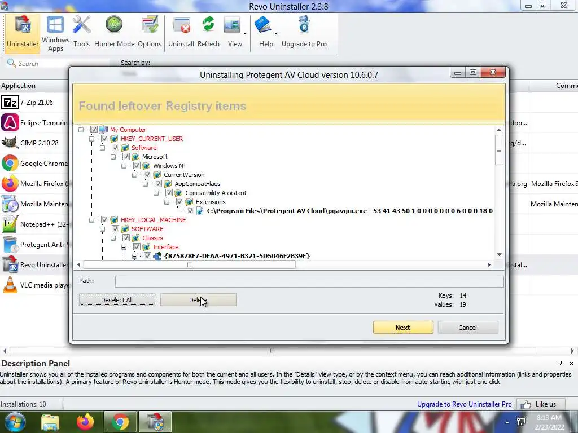Click the Next button
The image size is (578, 433).
tap(403, 328)
